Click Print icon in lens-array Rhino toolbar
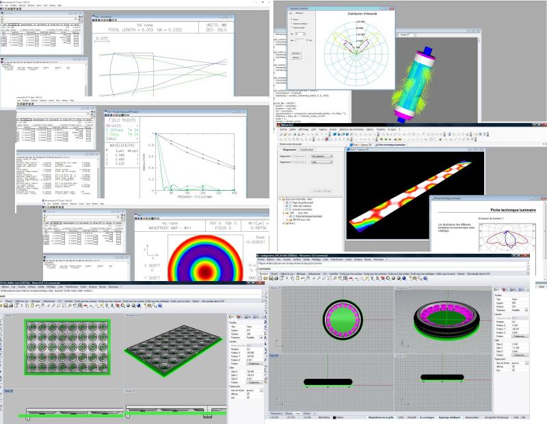 pos(11,306)
